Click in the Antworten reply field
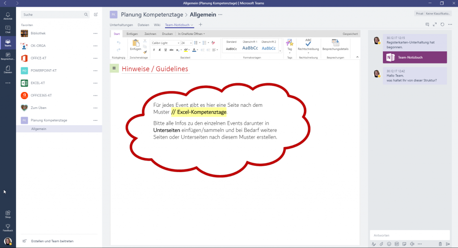 click(410, 235)
